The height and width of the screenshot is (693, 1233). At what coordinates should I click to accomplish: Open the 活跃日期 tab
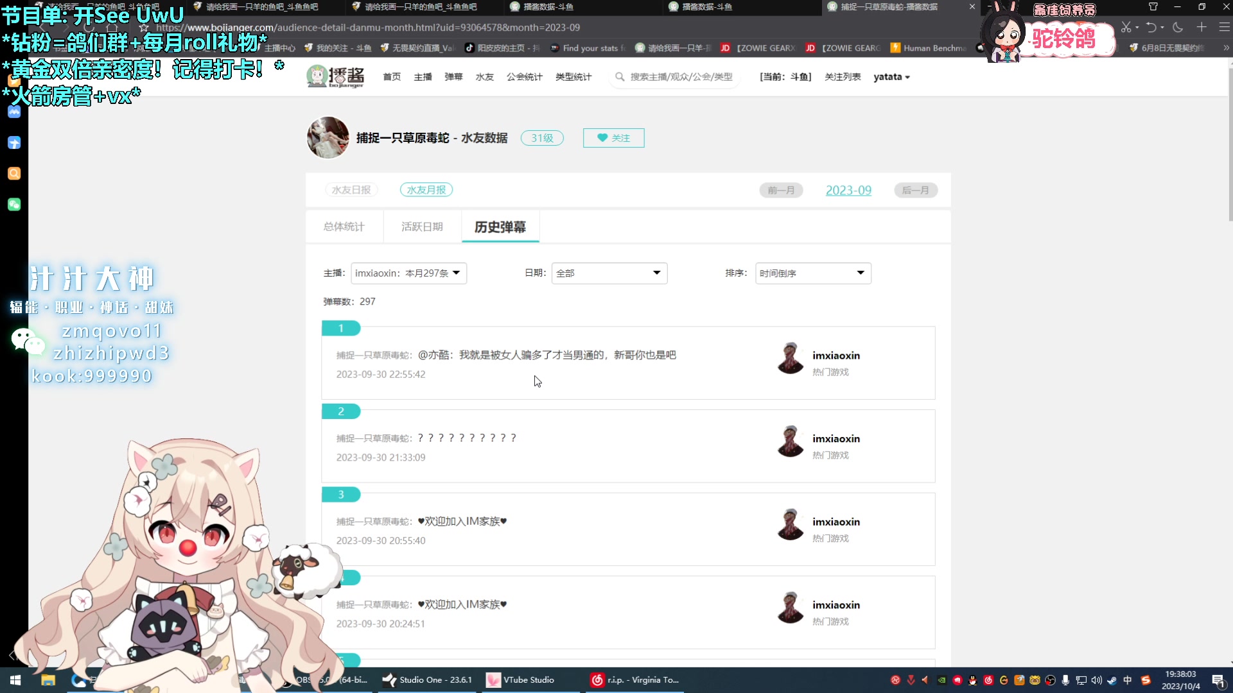tap(422, 227)
